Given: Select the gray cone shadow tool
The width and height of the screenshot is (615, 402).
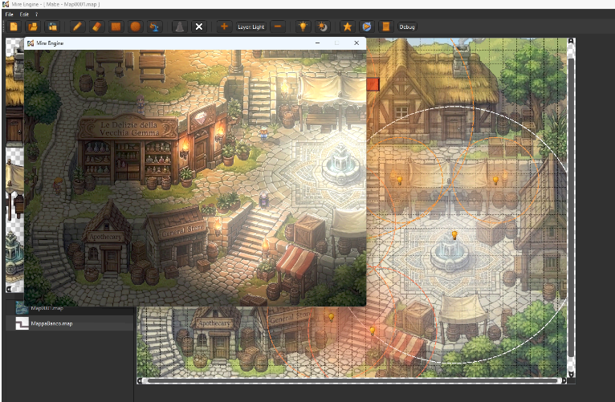Looking at the screenshot, I should pos(180,26).
